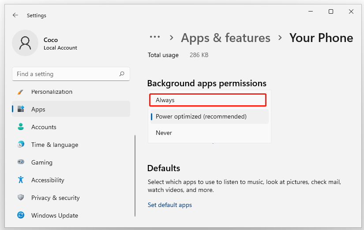
Task: Click the Coco user avatar icon
Action: (25, 43)
